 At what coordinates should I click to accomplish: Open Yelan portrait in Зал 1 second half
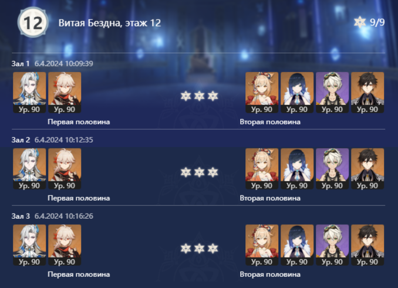tap(297, 92)
